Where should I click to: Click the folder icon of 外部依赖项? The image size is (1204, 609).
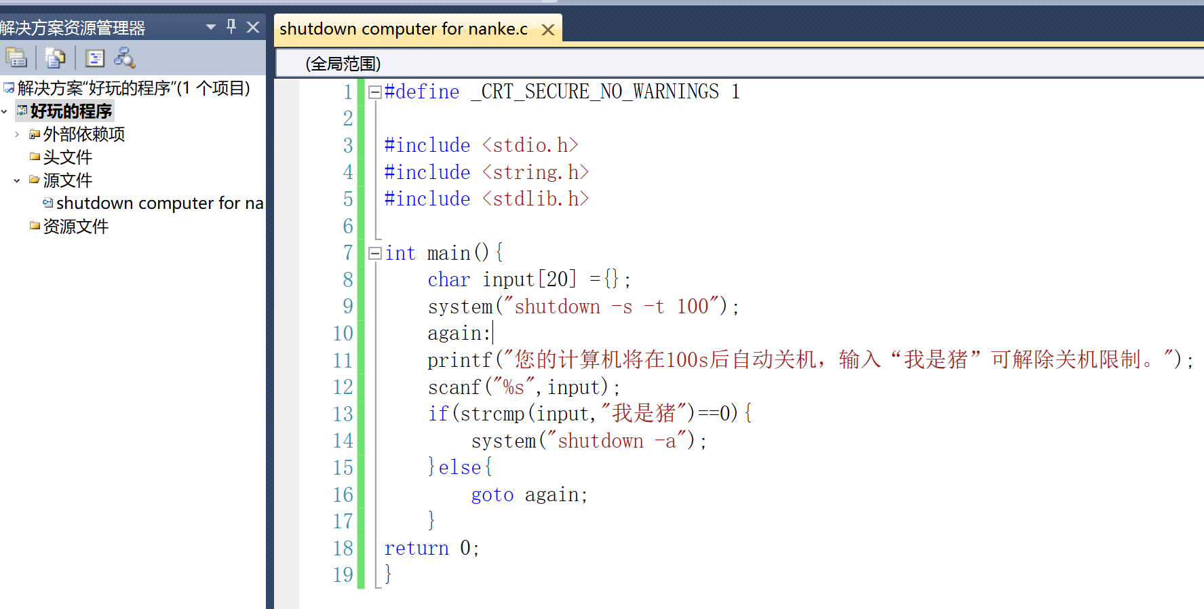(35, 134)
